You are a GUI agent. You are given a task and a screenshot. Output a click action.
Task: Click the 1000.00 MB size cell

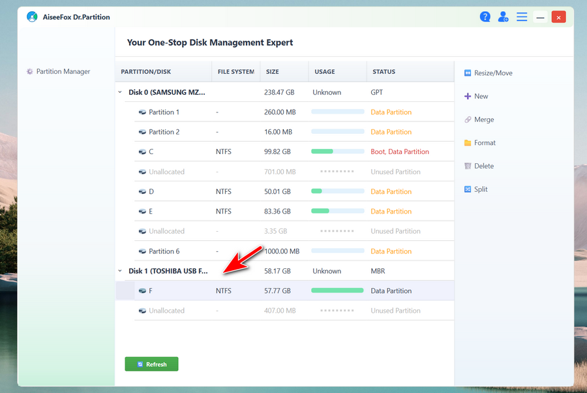(x=282, y=251)
